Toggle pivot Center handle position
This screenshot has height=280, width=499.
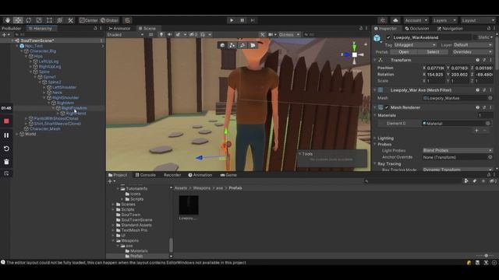[x=89, y=20]
